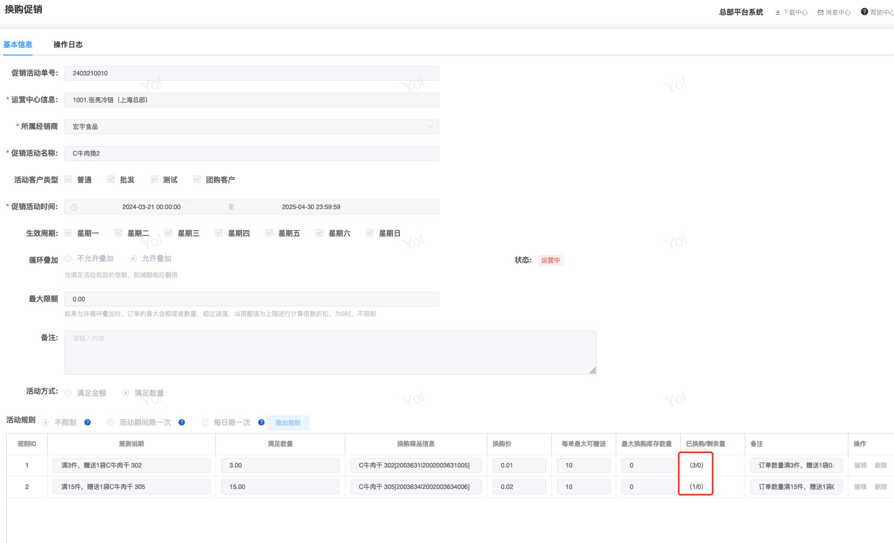Toggle the 星期三 checkbox
This screenshot has height=543, width=894.
pos(169,233)
